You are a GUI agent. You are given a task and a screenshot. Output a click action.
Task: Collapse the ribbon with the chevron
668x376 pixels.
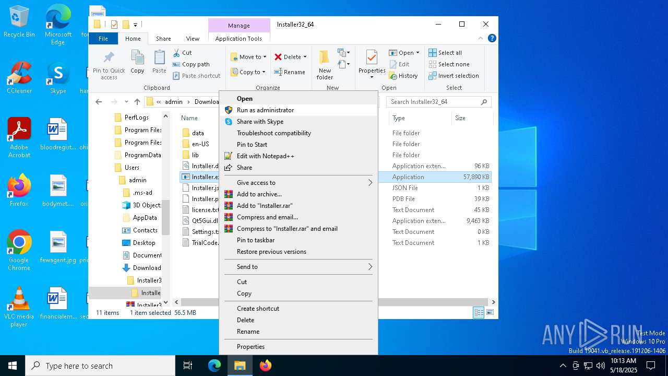pos(481,39)
